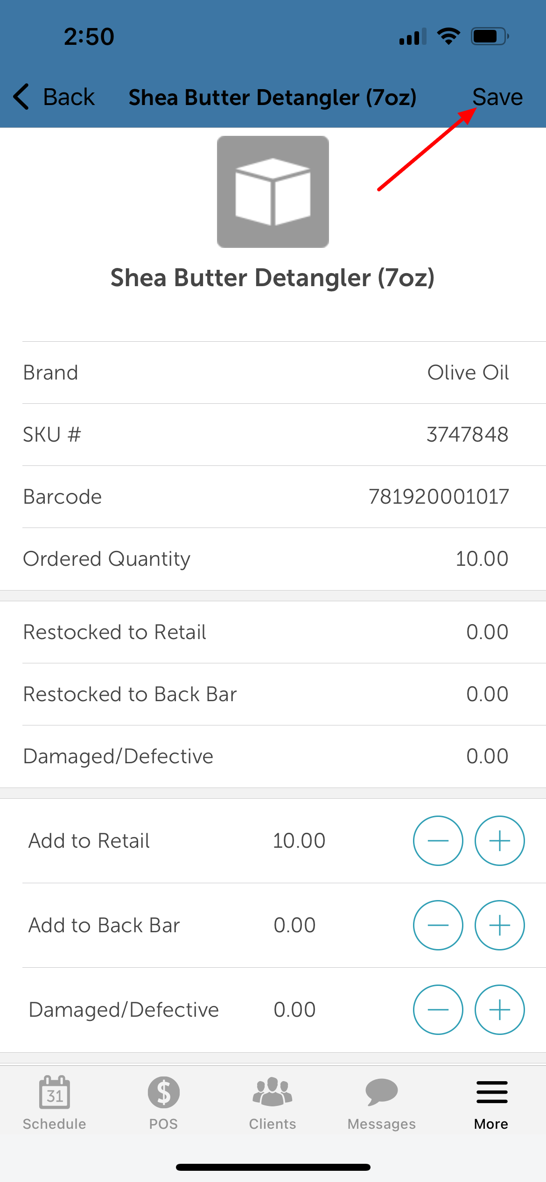This screenshot has width=546, height=1182.
Task: Open the Clients tab
Action: 273,1103
